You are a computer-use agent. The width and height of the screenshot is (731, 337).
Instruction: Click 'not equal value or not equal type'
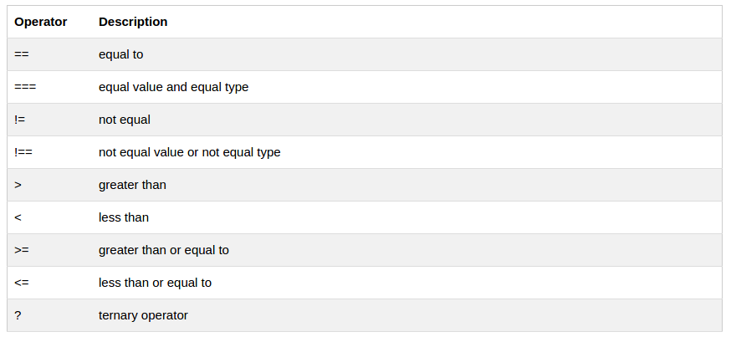click(189, 152)
